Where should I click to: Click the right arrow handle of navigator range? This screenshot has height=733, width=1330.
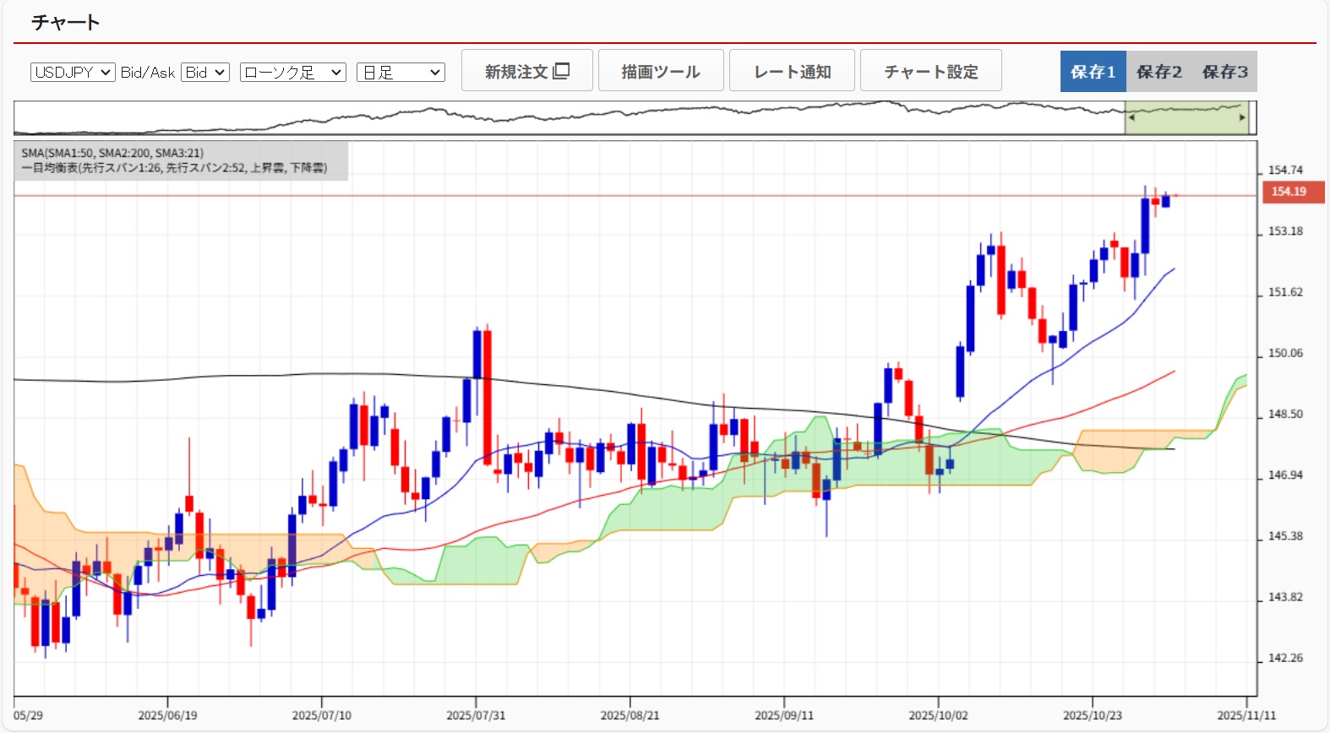1242,117
